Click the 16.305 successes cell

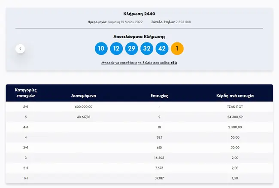[159, 158]
